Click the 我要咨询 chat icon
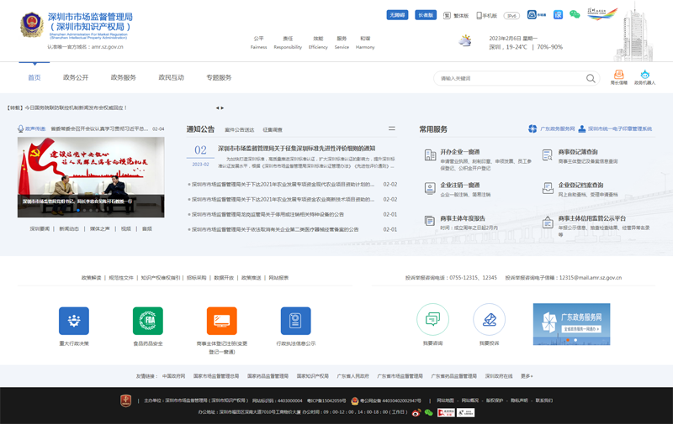The height and width of the screenshot is (424, 673). 432,320
